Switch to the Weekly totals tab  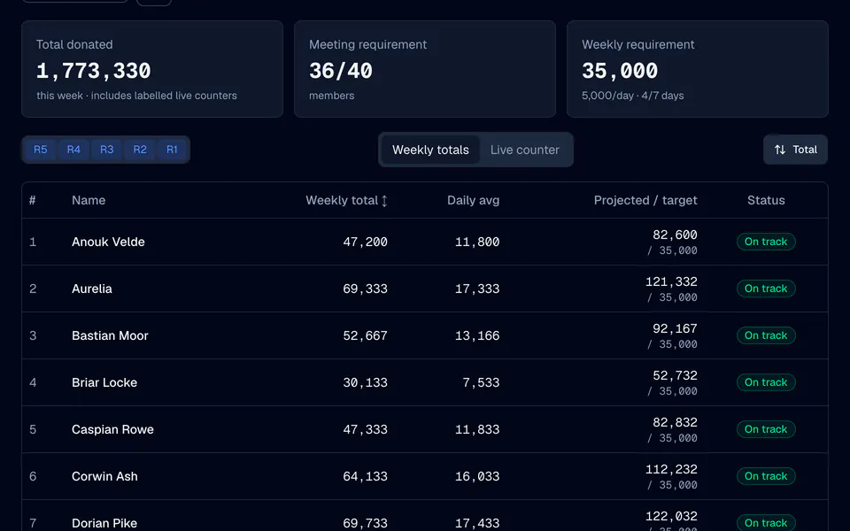pyautogui.click(x=430, y=150)
